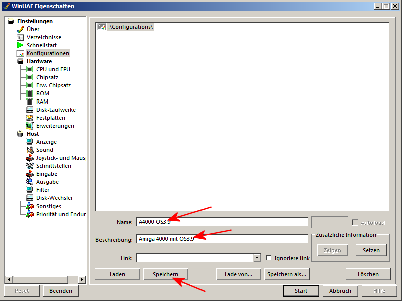Click Löschen to delete the configuration
The height and width of the screenshot is (301, 402).
(368, 274)
